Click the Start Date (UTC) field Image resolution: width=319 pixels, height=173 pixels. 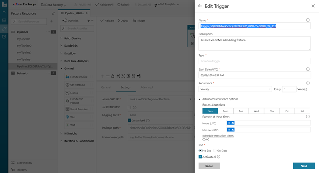255,75
